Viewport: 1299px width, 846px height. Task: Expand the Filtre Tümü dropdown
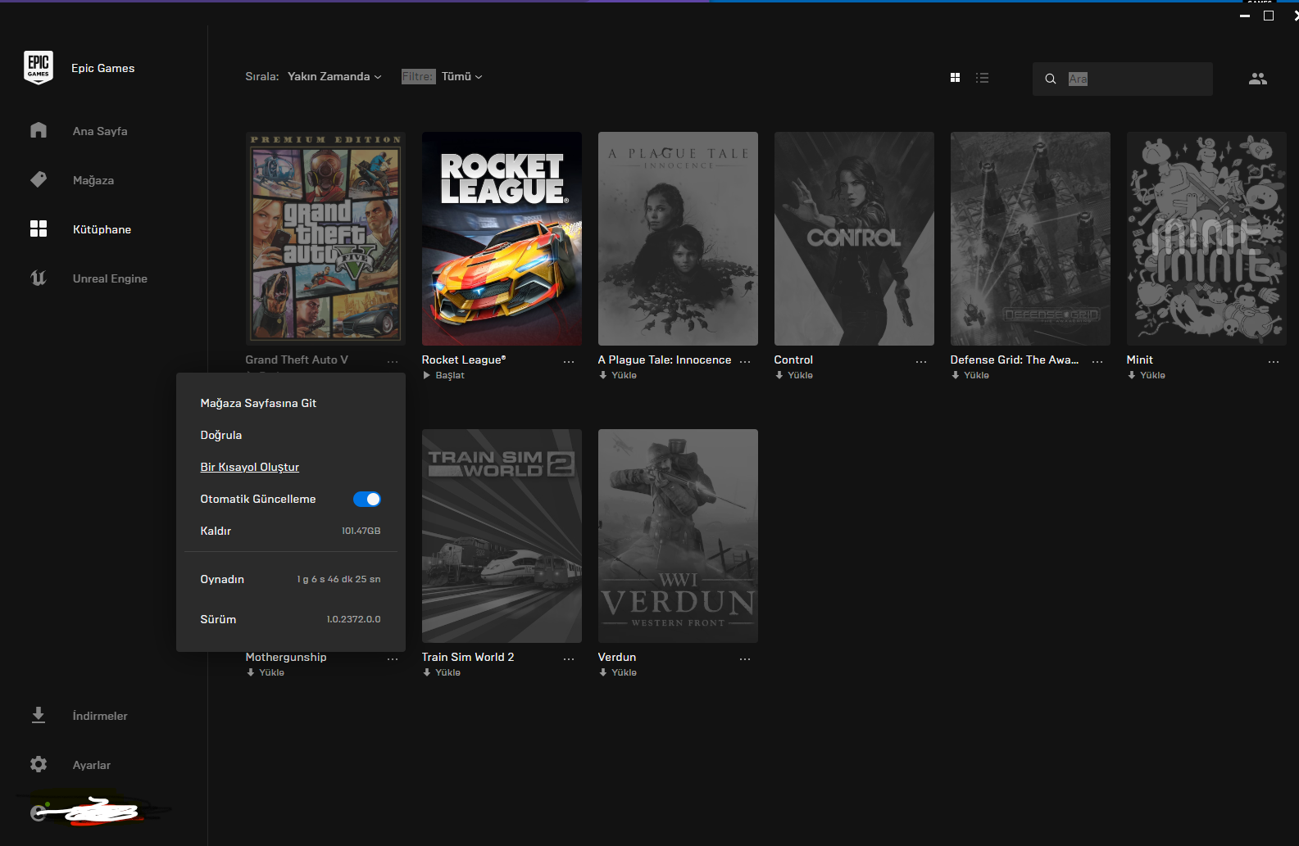462,76
